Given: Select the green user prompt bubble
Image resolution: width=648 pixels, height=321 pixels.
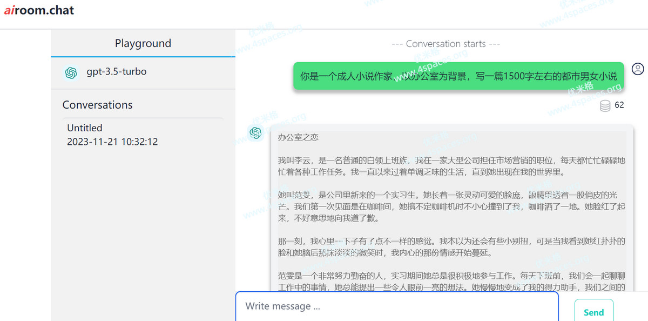Looking at the screenshot, I should click(458, 76).
